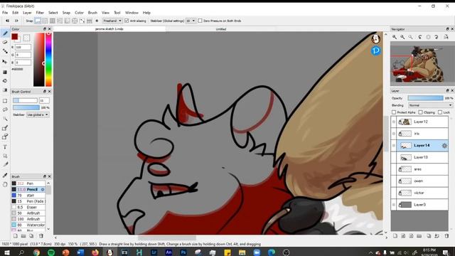Viewport: 455px width, 256px height.
Task: Toggle the Anti-aliasing checkbox
Action: point(127,21)
